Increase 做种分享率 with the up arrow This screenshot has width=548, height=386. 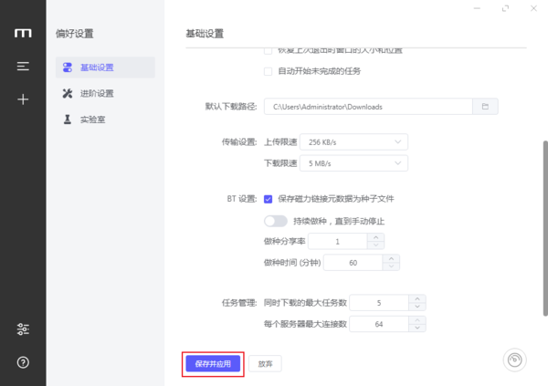(x=374, y=237)
